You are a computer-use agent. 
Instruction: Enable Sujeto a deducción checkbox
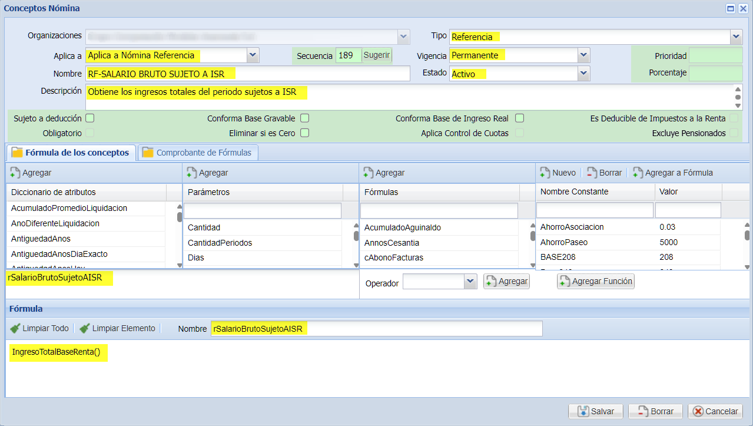(x=90, y=118)
